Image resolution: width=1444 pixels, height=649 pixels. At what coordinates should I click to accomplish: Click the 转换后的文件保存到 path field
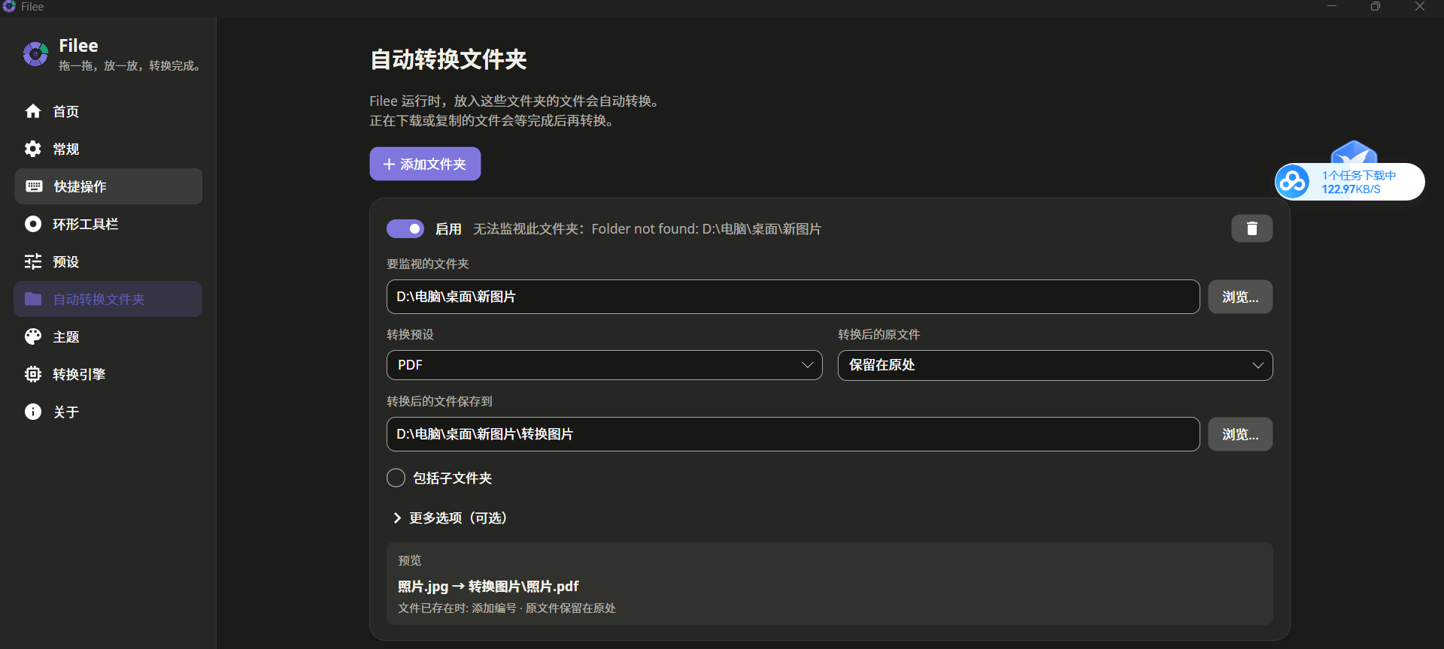point(793,434)
